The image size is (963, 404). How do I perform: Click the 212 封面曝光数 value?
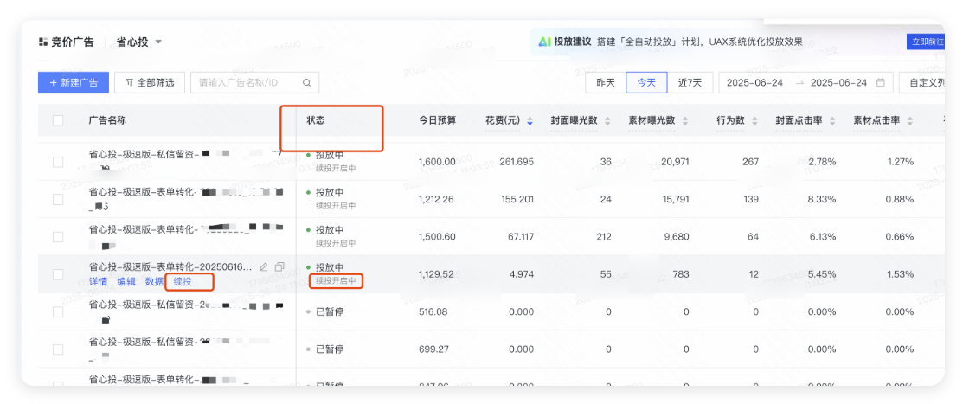coord(604,237)
